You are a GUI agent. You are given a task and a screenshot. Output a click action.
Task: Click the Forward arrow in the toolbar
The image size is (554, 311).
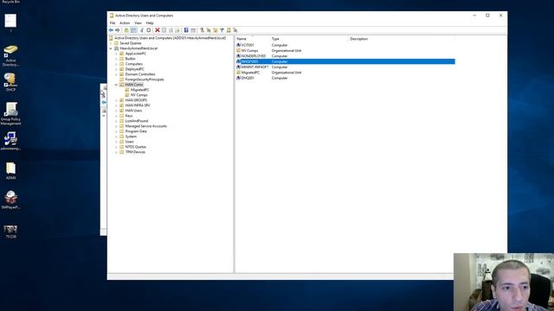tap(118, 30)
